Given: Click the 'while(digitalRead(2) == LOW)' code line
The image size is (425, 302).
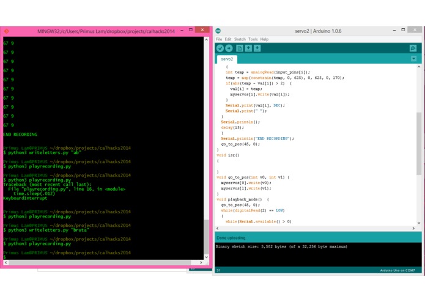Looking at the screenshot, I should (253, 210).
